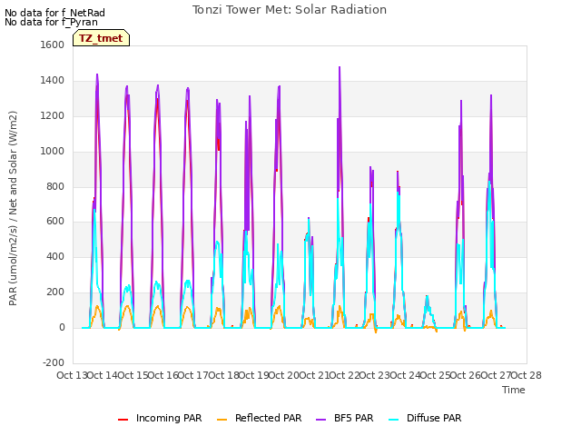
Task: Click the chart title Tonzi Tower Met: Solar Radiation
Action: [x=290, y=10]
